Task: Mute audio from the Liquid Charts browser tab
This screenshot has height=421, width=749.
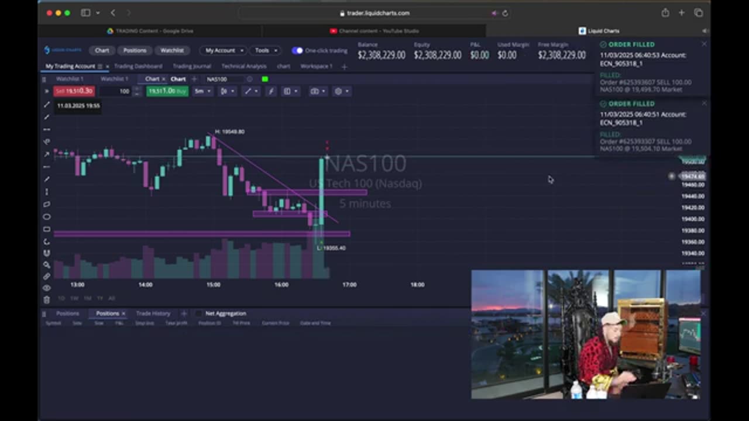Action: [x=705, y=31]
